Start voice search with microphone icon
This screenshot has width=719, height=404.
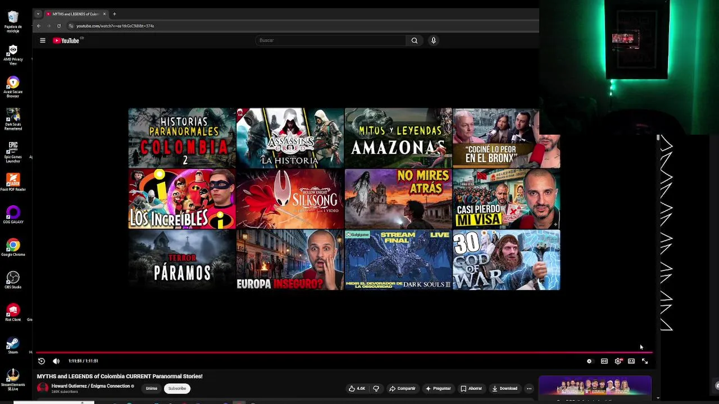433,40
